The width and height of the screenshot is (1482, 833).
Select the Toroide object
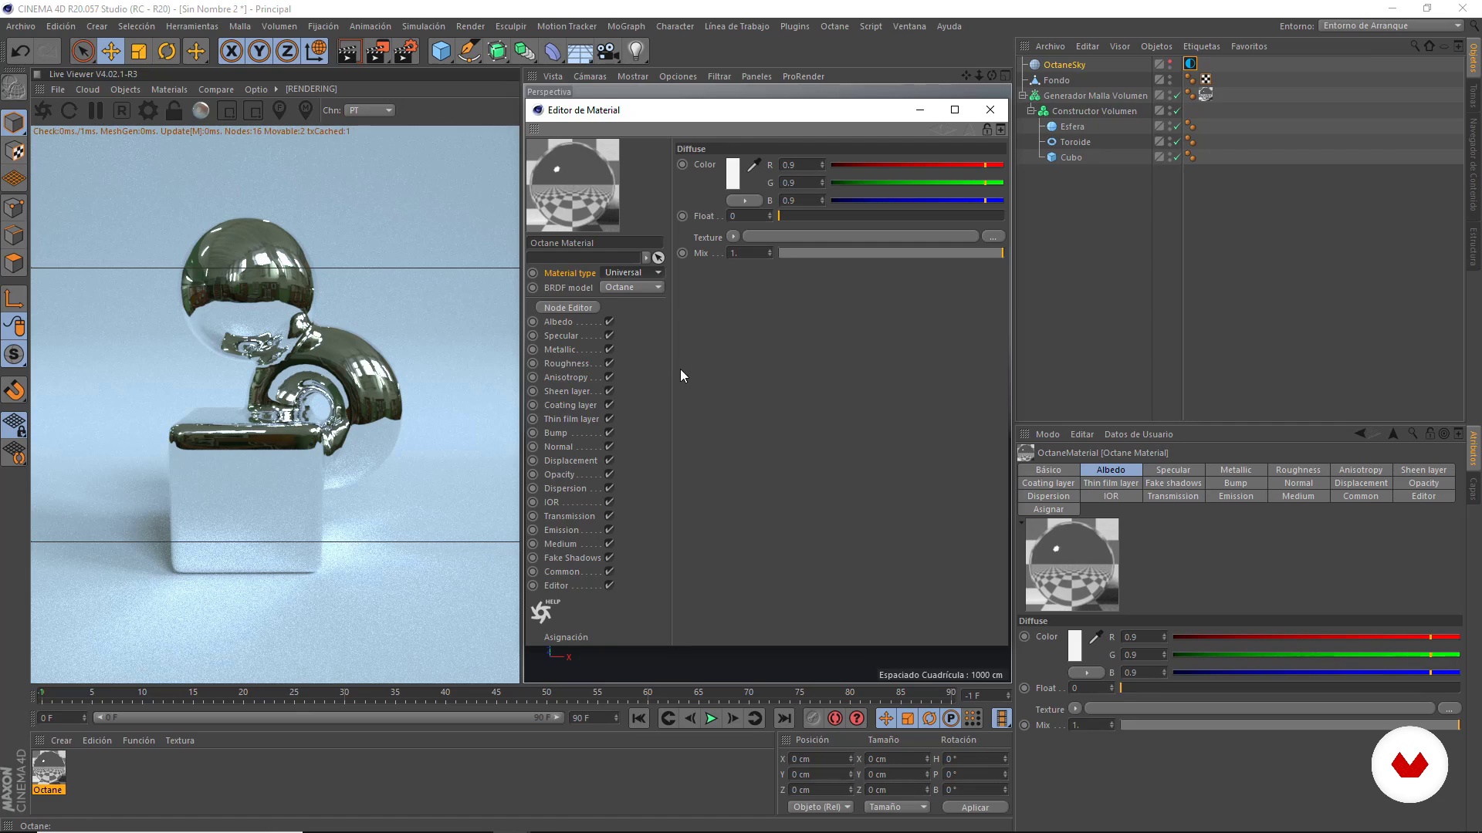click(1074, 142)
